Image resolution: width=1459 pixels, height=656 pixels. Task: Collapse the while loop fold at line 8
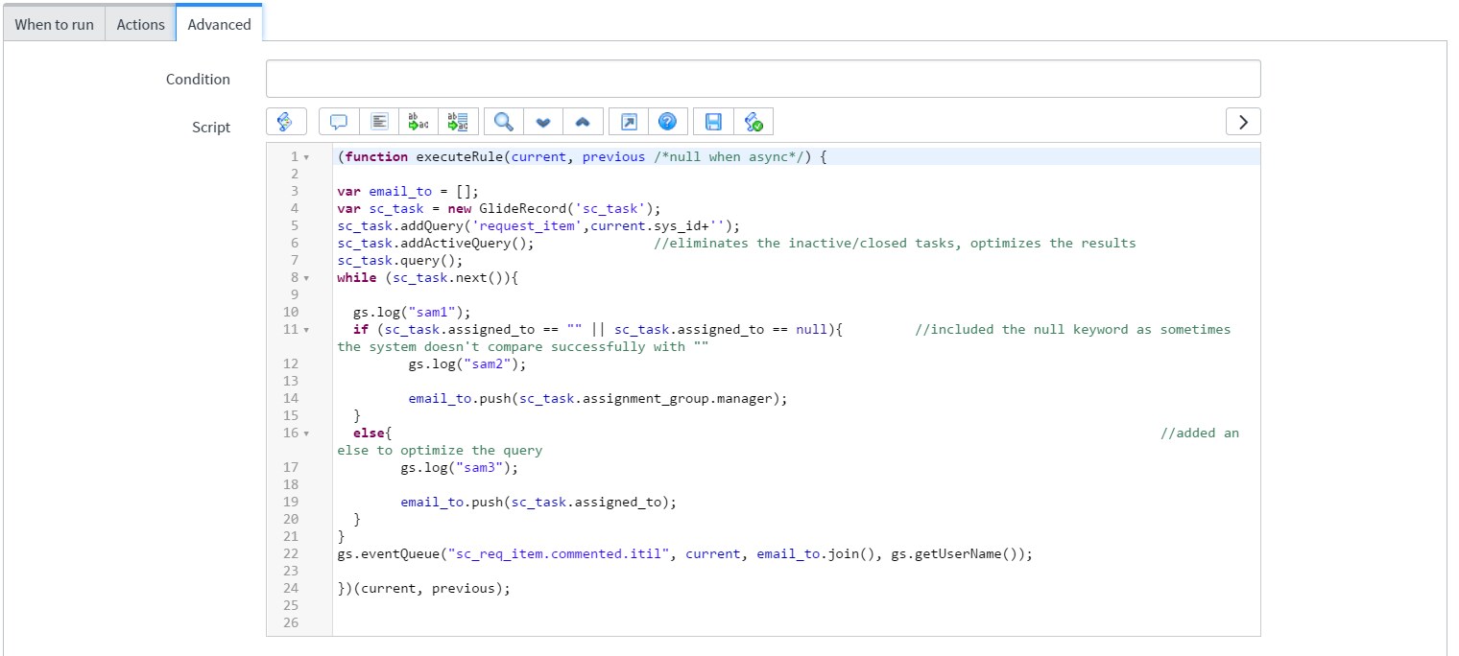[306, 278]
